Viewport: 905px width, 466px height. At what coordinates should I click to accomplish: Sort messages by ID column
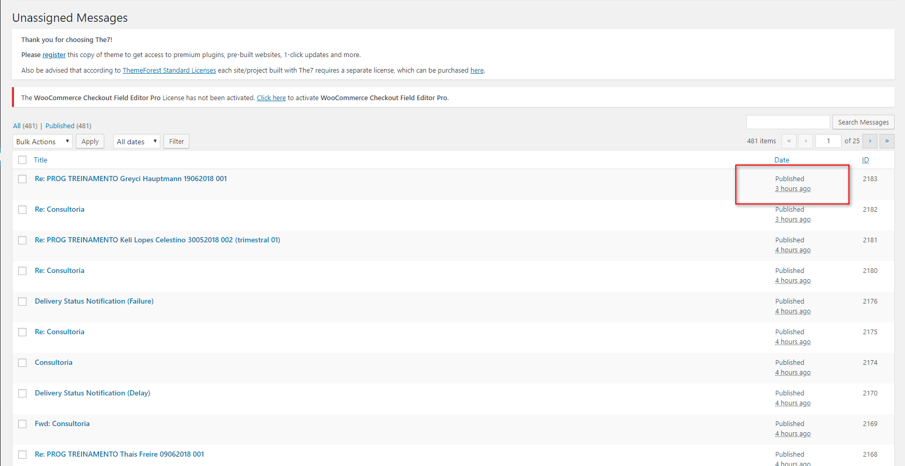pyautogui.click(x=865, y=160)
